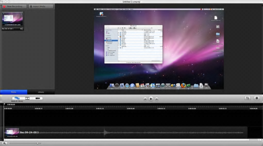Open the canvas settings gear
The image size is (263, 146).
[257, 98]
